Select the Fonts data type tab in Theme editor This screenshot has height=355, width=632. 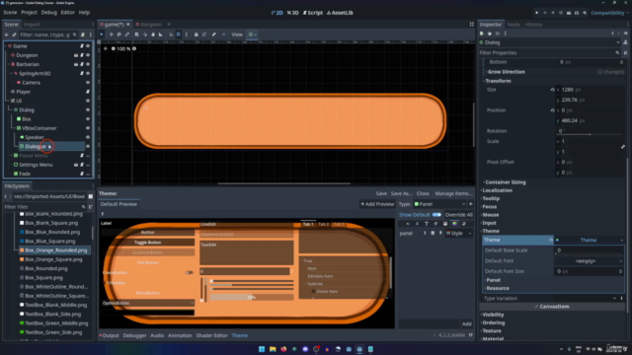click(x=427, y=224)
